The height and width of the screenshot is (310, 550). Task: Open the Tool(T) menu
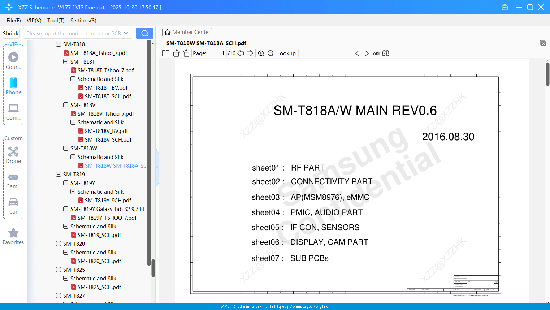(x=56, y=21)
